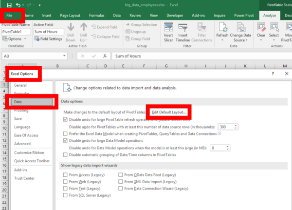Click Group Field icon
The width and height of the screenshot is (292, 210).
128,39
